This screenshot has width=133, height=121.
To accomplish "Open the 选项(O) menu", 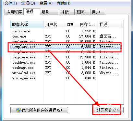I will coord(28,3).
